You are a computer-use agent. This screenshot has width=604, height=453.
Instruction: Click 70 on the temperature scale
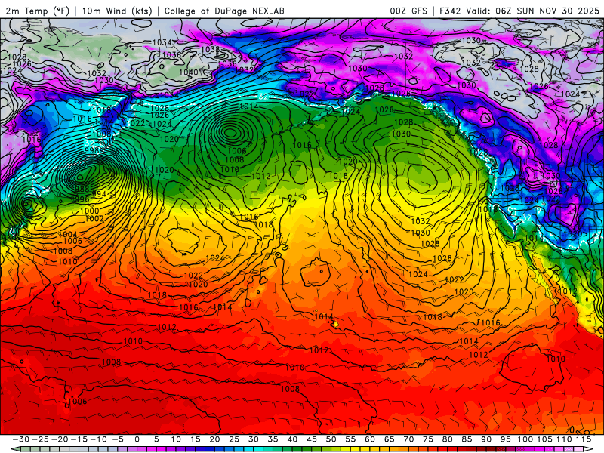tap(408, 439)
